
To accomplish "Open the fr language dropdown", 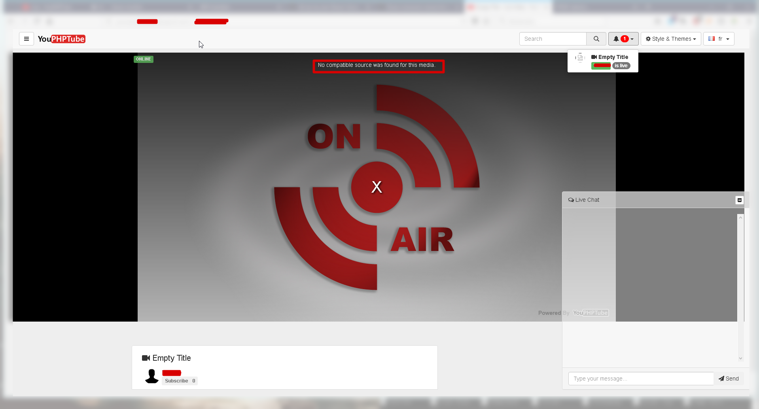I will (719, 39).
